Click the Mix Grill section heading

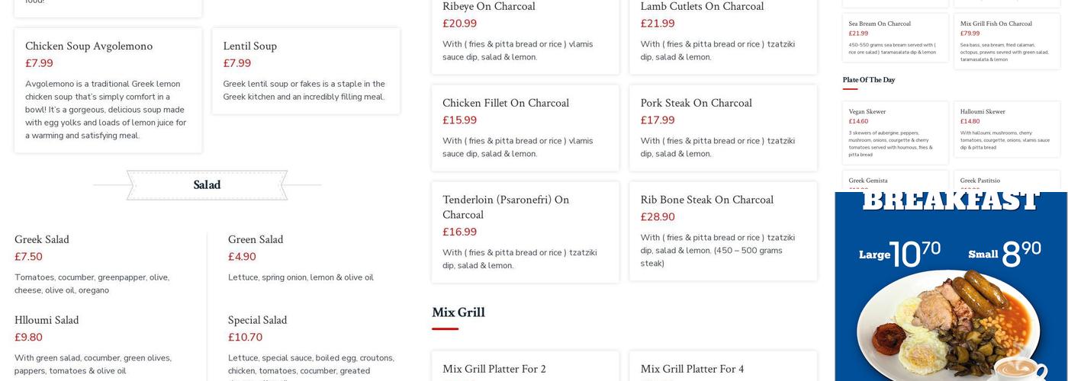pyautogui.click(x=458, y=313)
